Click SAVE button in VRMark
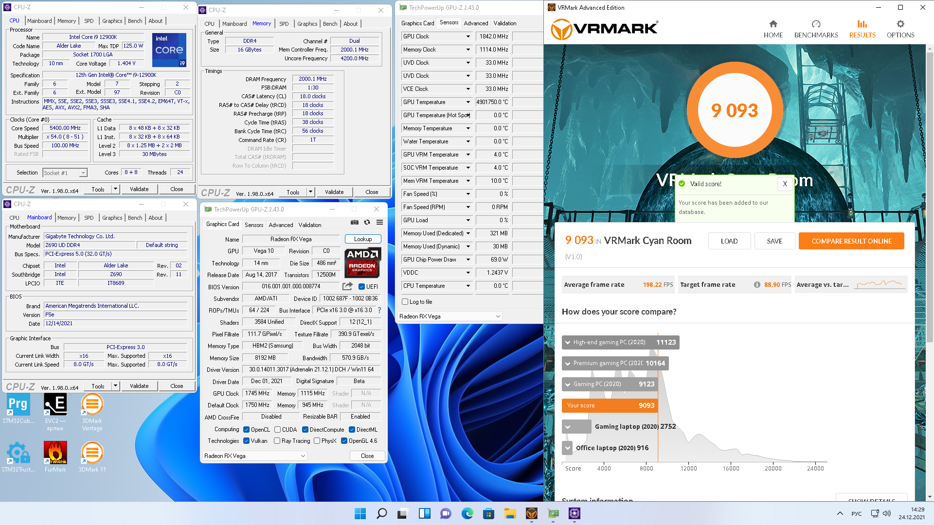The width and height of the screenshot is (934, 525). [x=774, y=241]
